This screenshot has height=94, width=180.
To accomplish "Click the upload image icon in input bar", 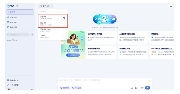I will [x=136, y=88].
